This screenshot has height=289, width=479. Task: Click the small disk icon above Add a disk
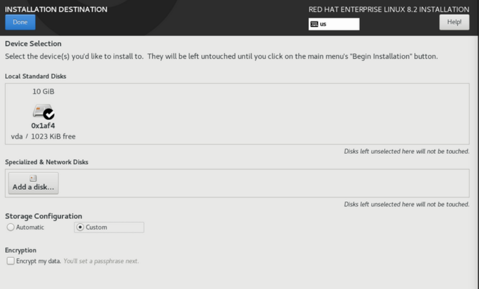tap(33, 178)
